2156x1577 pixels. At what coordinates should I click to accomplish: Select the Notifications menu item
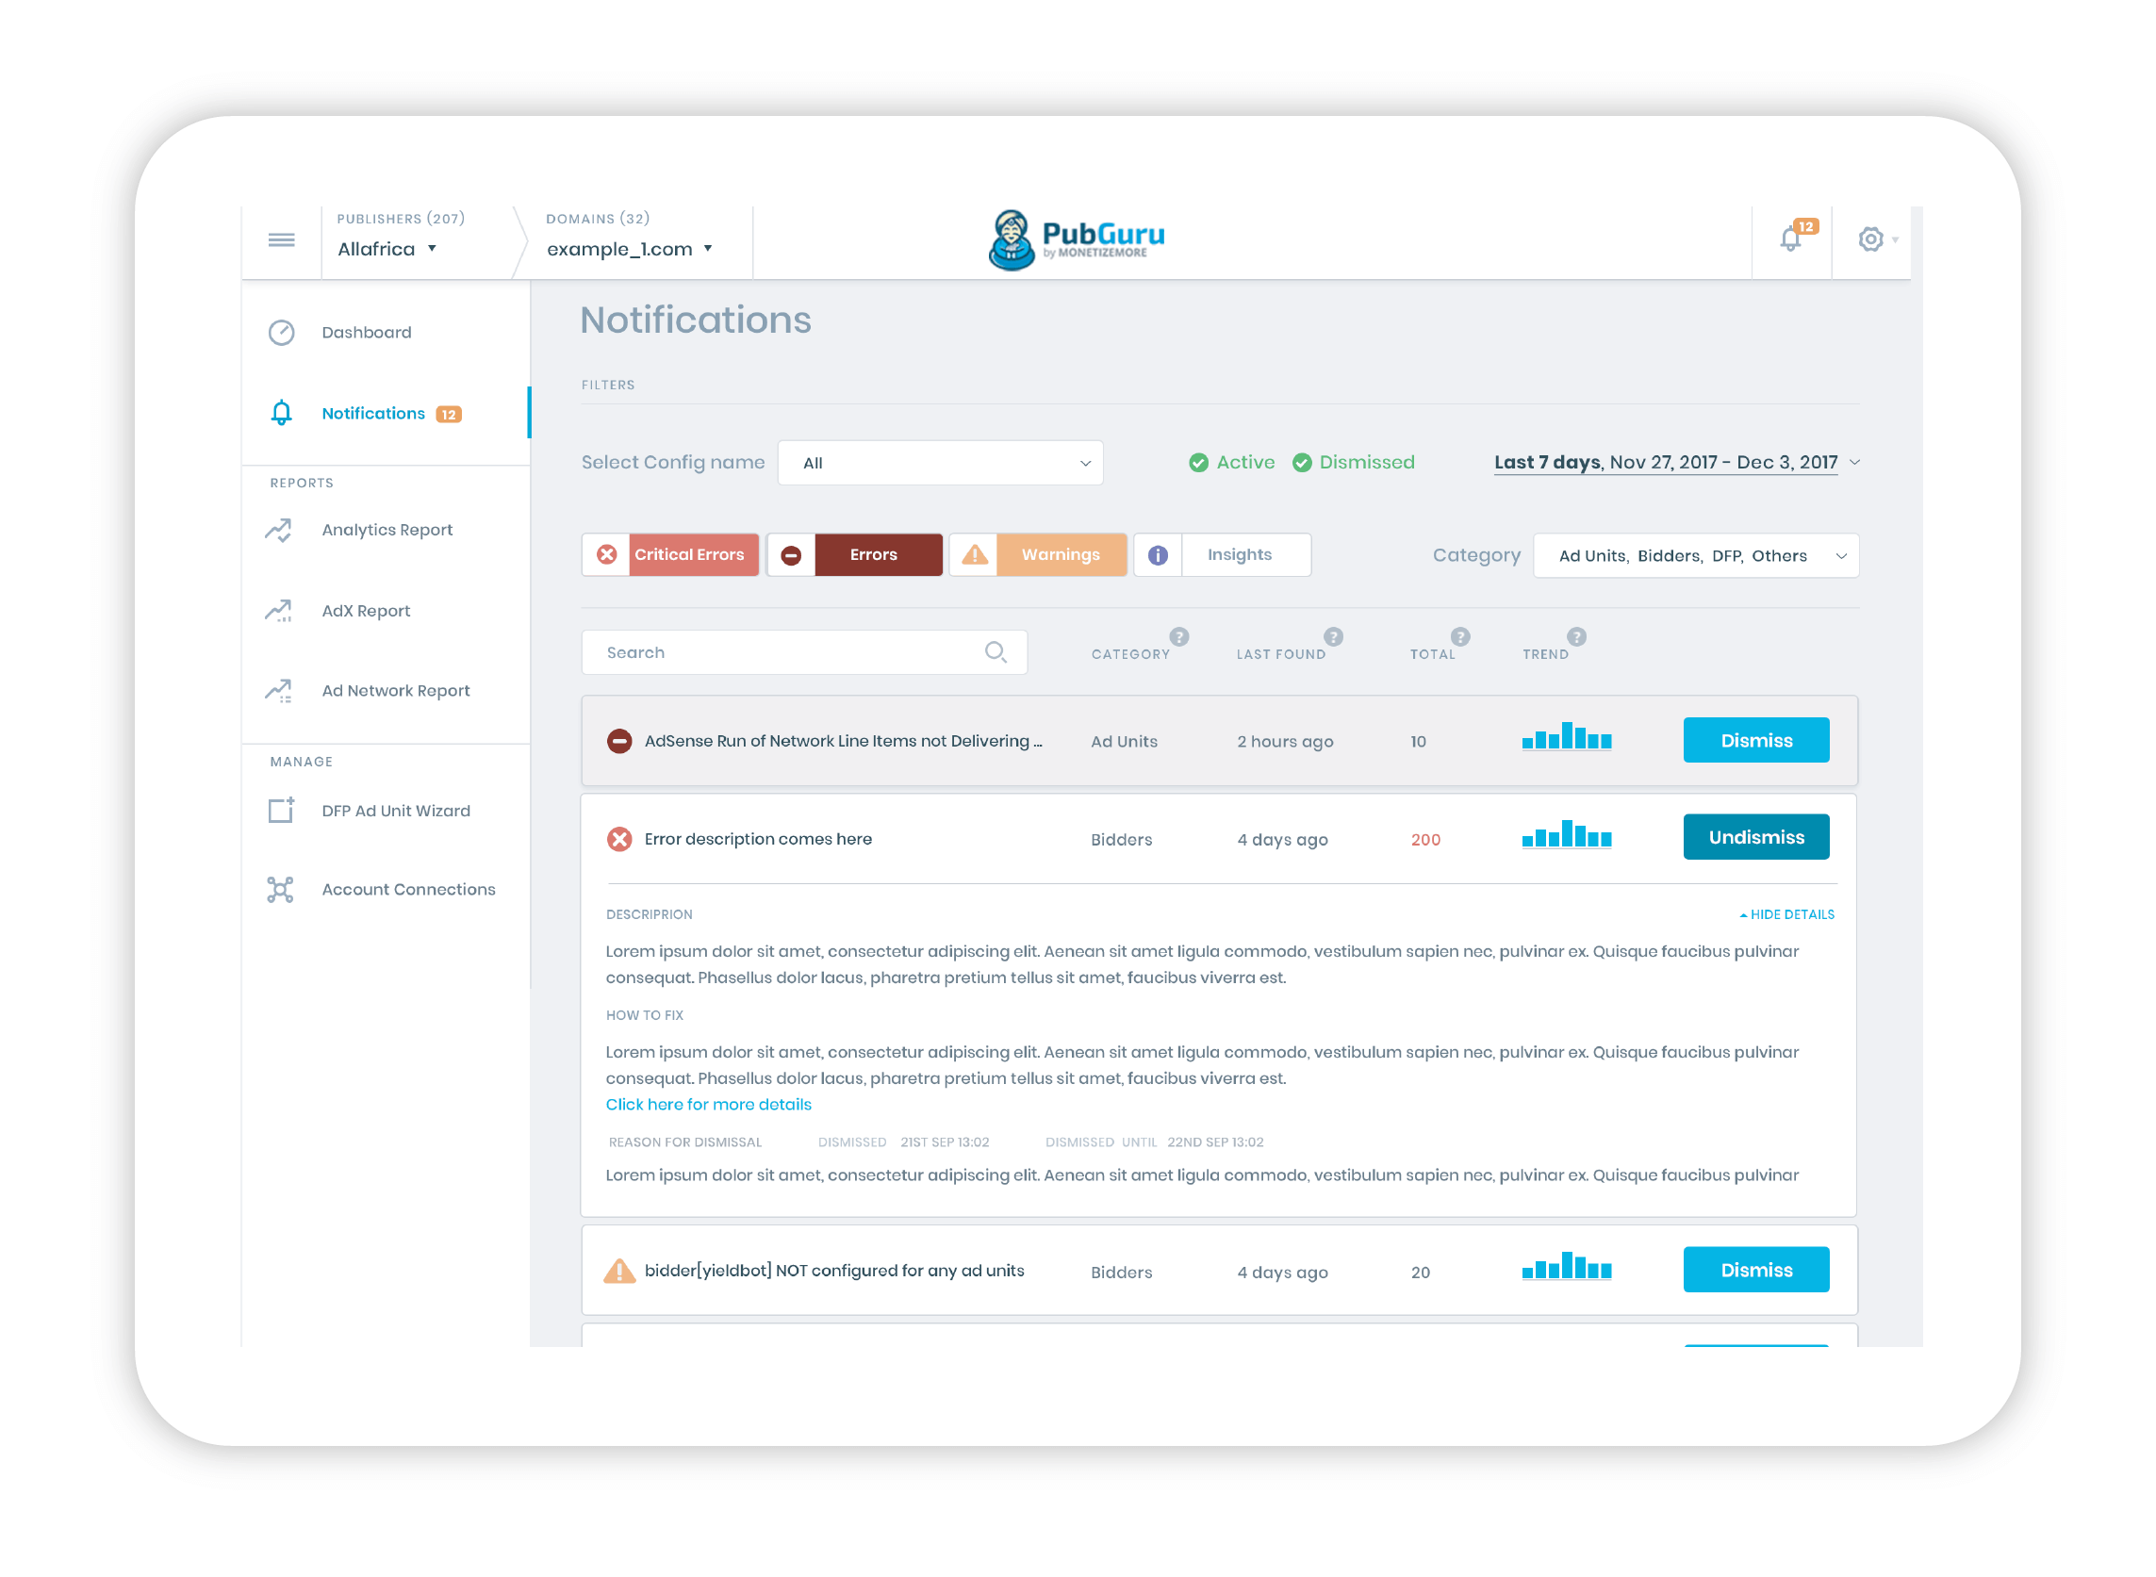(x=369, y=410)
